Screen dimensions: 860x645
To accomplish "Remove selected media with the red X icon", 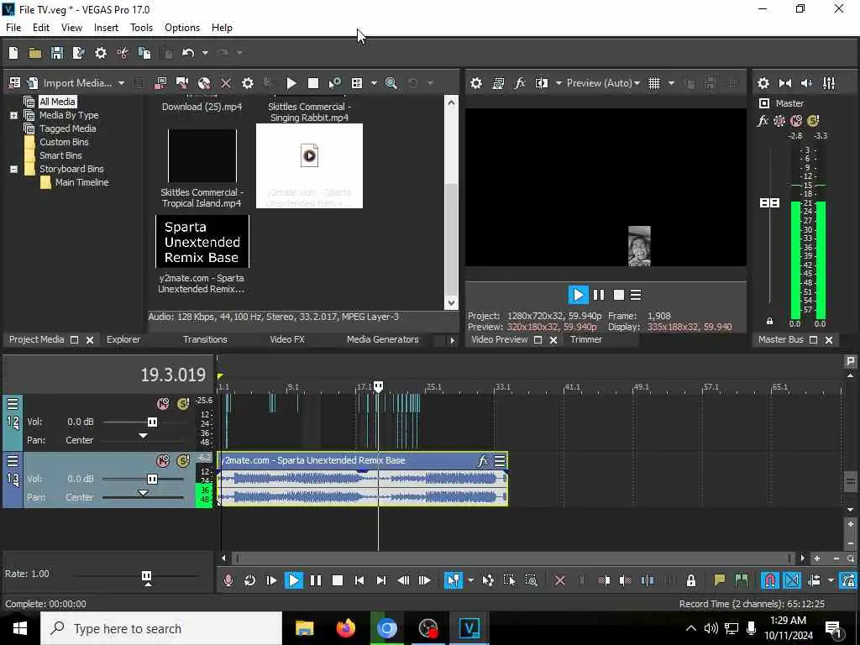I will (x=225, y=83).
